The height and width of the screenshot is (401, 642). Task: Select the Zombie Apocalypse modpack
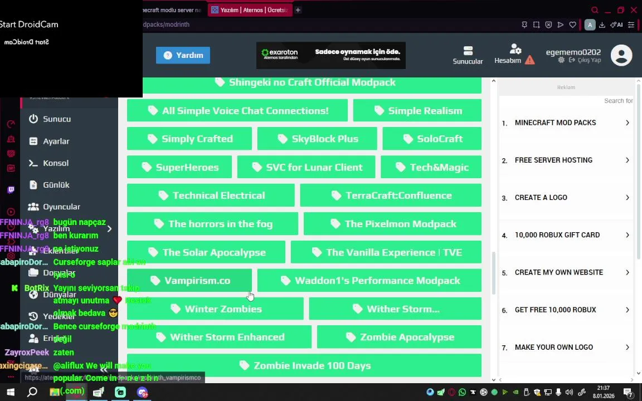(x=399, y=337)
